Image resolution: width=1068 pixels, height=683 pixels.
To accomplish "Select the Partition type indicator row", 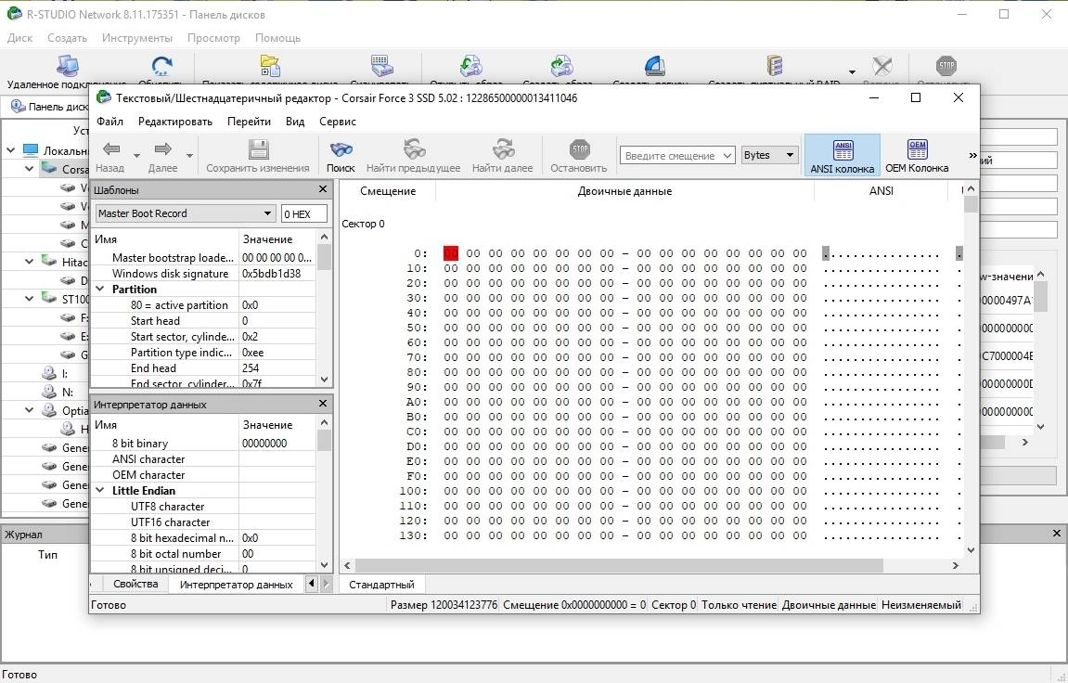I will pos(203,352).
